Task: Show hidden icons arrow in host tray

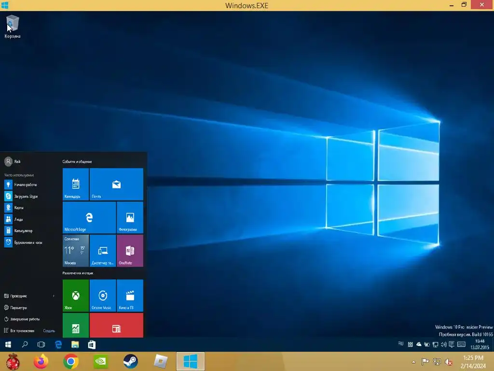Action: [413, 362]
